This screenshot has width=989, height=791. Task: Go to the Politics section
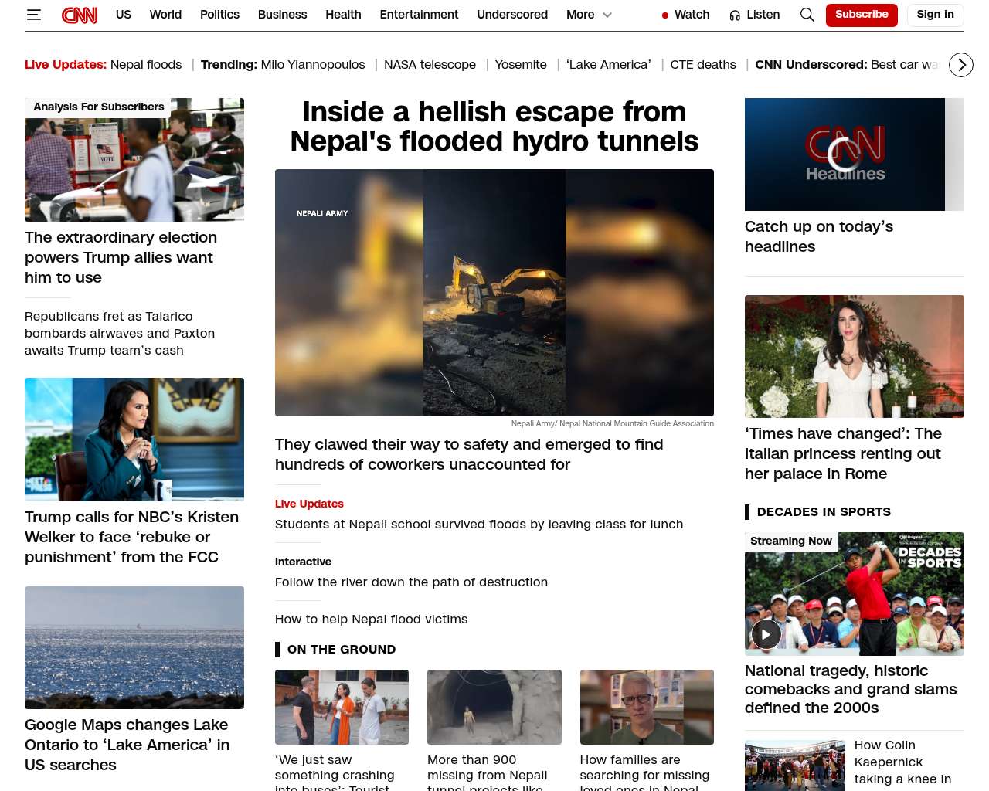coord(219,15)
